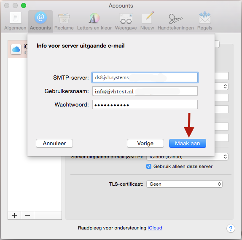The image size is (242, 240).
Task: Open the SMTP server iCloud dropdown
Action: (x=187, y=157)
